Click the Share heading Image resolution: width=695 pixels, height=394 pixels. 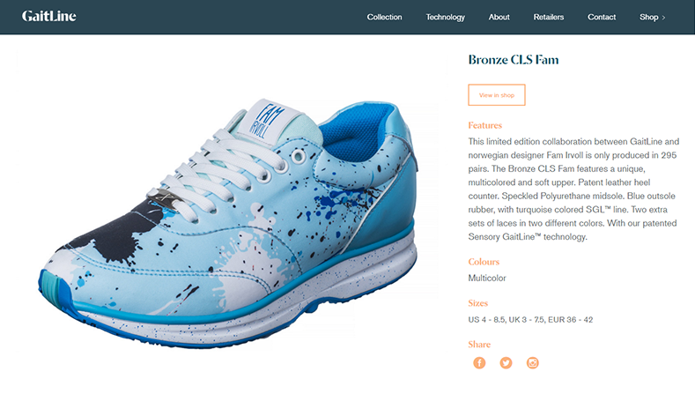point(479,345)
